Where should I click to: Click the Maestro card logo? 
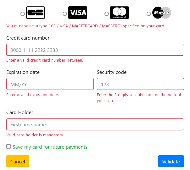[161, 13]
